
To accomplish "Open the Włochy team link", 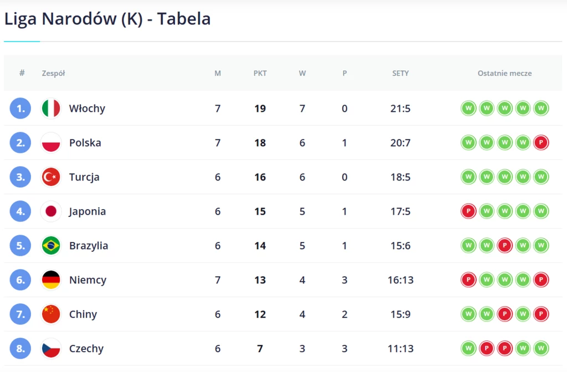I will [x=87, y=108].
